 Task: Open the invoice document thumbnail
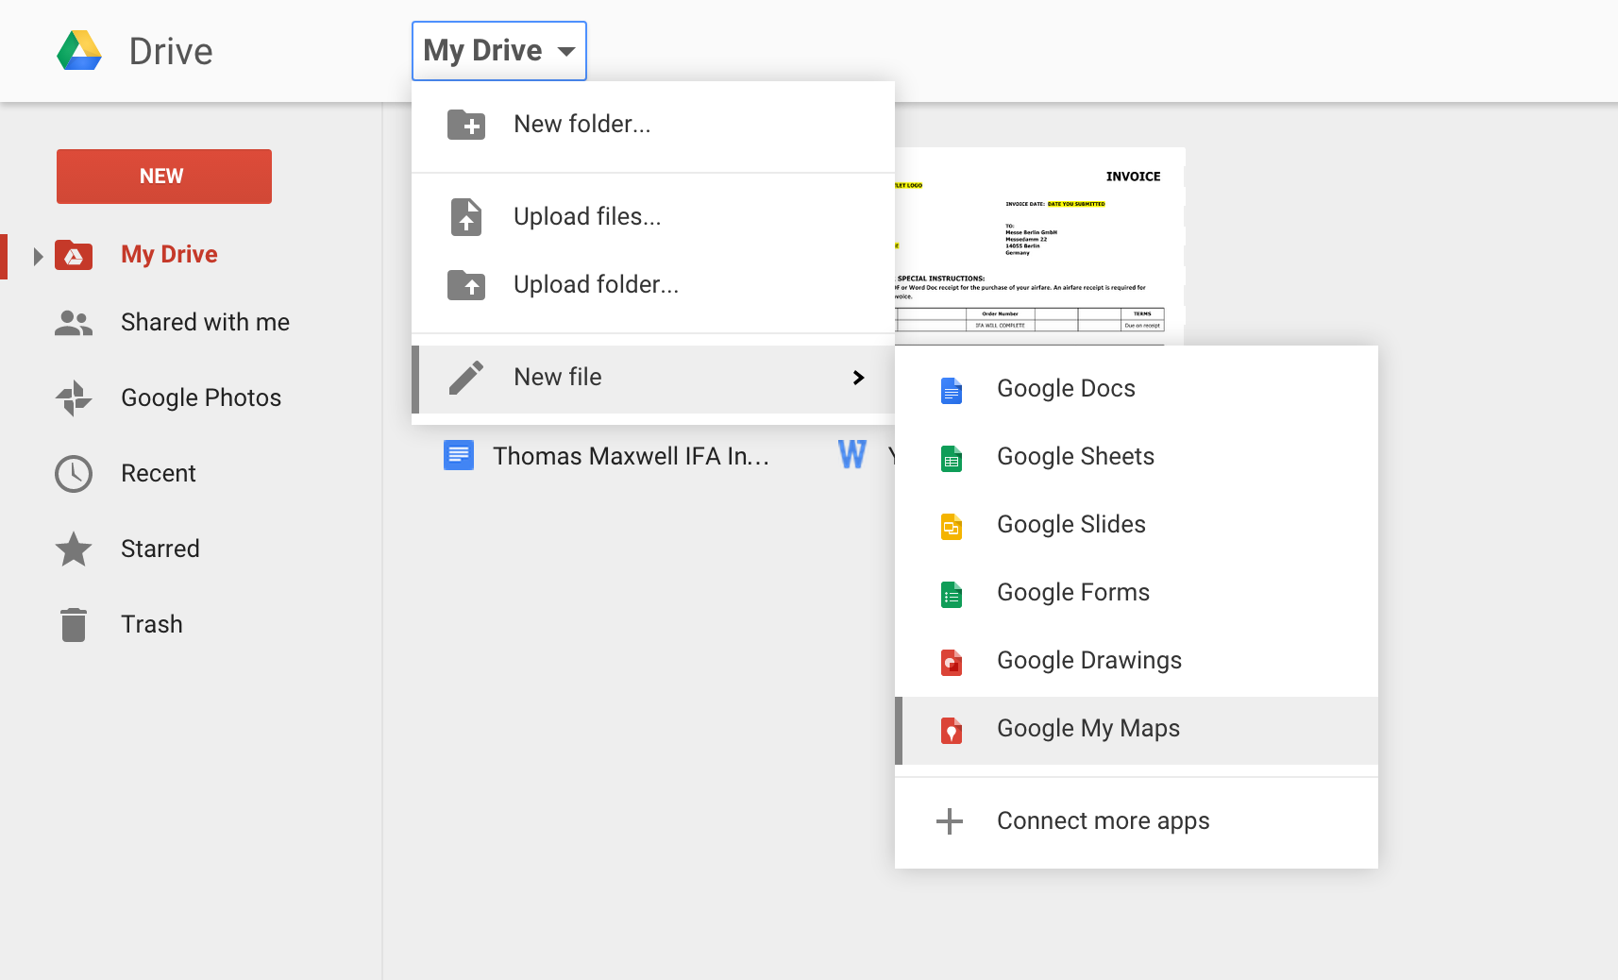[1038, 245]
